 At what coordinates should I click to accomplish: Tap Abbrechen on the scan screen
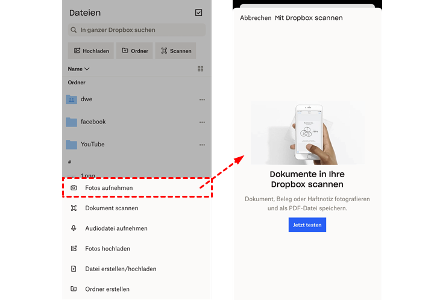coord(256,18)
